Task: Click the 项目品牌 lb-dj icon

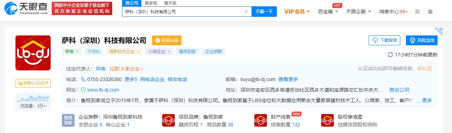Action: point(168,120)
